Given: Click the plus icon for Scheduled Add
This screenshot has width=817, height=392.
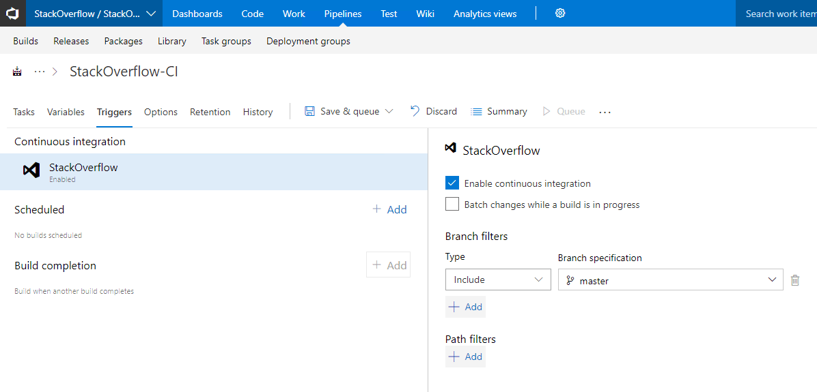Looking at the screenshot, I should pos(376,209).
